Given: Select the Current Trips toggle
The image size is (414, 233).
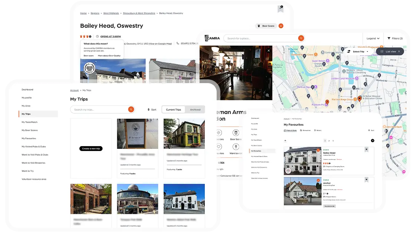Looking at the screenshot, I should (173, 109).
